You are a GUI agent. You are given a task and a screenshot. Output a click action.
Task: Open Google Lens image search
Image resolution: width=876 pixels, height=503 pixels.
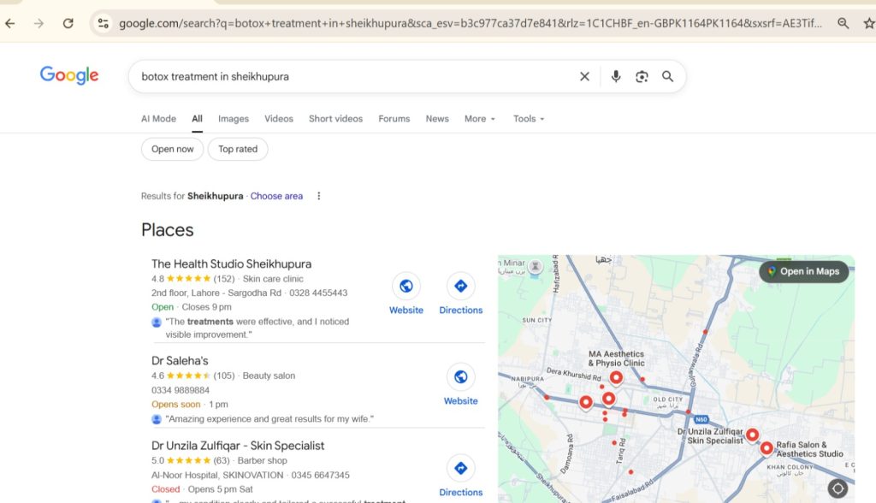tap(642, 76)
